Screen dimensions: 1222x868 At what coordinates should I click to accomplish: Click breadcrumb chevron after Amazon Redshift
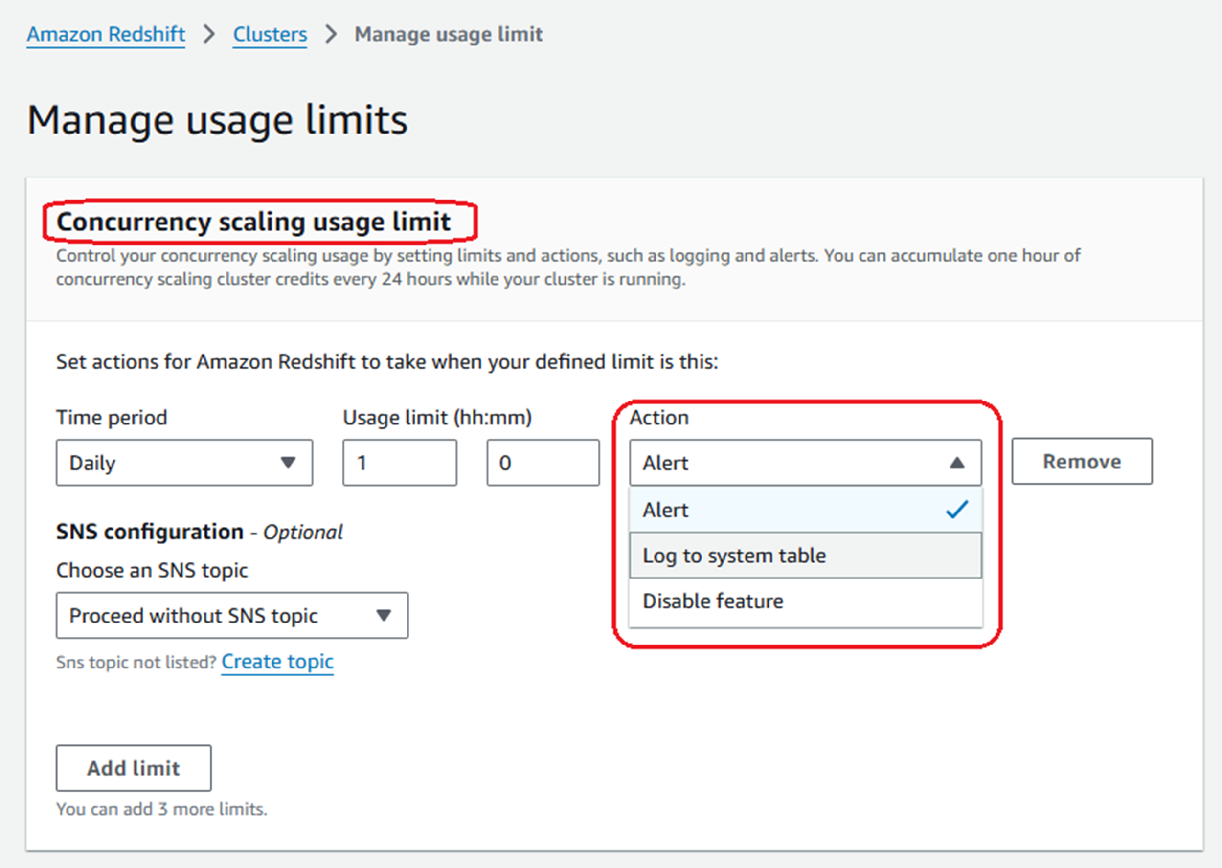tap(209, 34)
